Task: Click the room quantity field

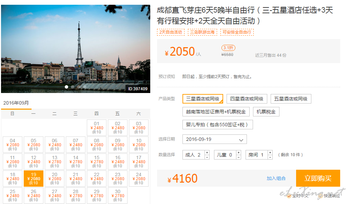Action: tap(257, 155)
